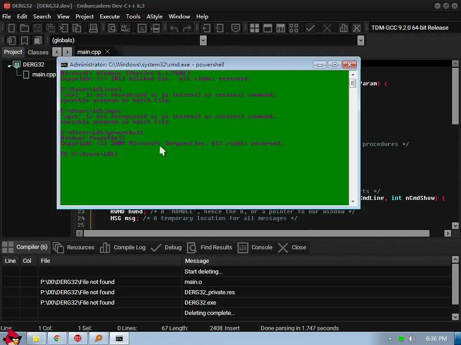Open the Tools menu

(133, 17)
